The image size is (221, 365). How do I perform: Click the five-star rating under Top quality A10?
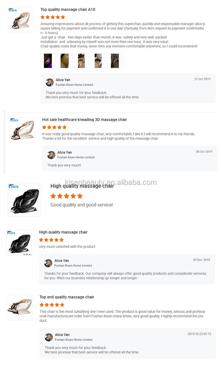click(53, 17)
